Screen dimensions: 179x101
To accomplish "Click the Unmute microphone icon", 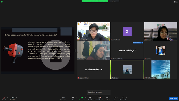I will point(4,98).
